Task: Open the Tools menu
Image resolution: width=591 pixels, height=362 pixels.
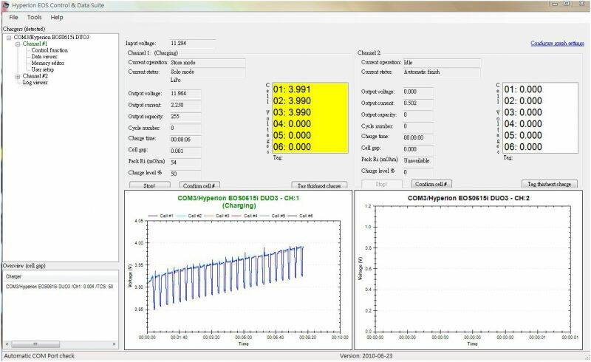Action: point(34,17)
